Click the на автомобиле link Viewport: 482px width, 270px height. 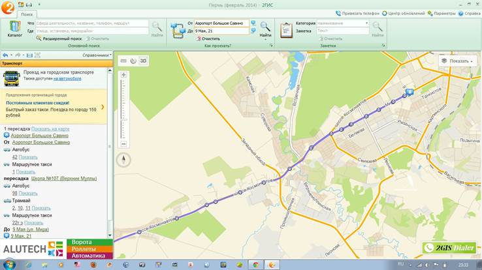click(67, 78)
